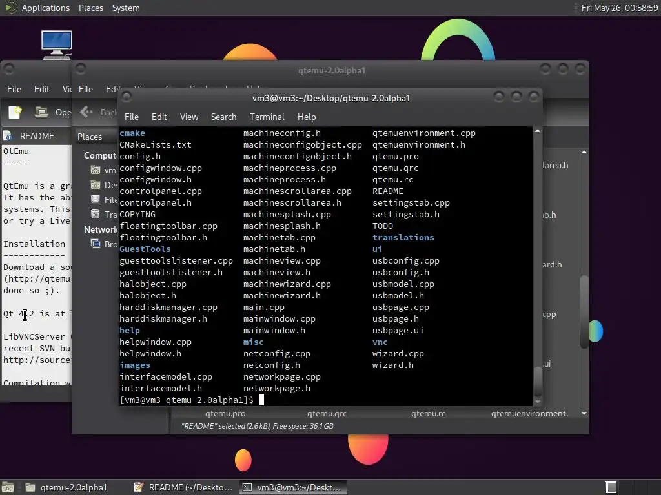
Task: Click main.cpp in the terminal listing
Action: click(x=264, y=307)
